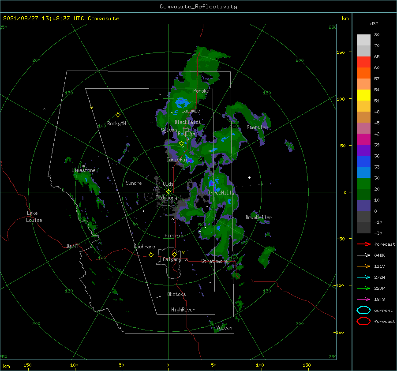Click the red forecast arrow in legend

point(363,244)
